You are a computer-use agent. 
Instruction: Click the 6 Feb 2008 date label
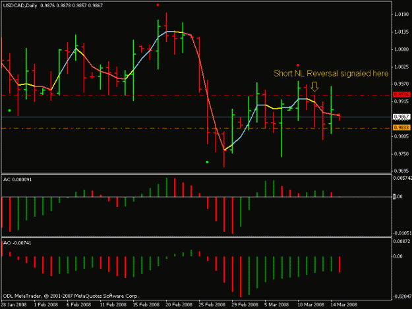[x=79, y=304]
